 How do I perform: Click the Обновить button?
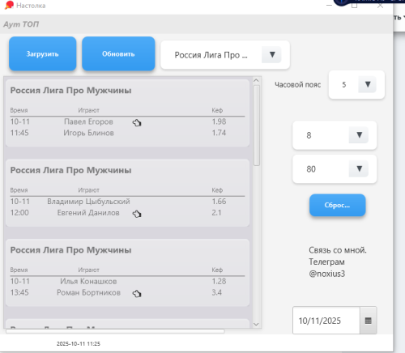[x=118, y=53]
